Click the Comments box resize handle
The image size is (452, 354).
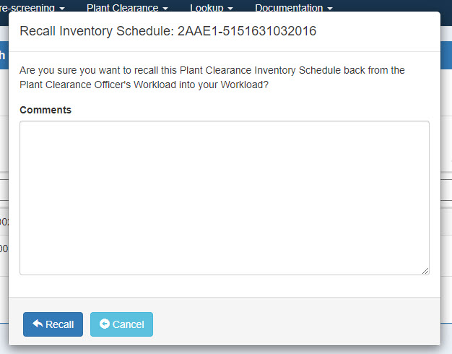(425, 271)
